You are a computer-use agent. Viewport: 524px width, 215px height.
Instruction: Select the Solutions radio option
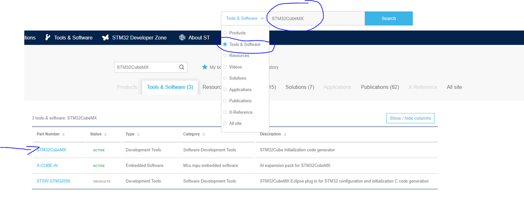tap(225, 78)
